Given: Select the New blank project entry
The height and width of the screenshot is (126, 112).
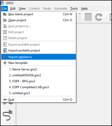Looking at the screenshot, I should (39, 14).
